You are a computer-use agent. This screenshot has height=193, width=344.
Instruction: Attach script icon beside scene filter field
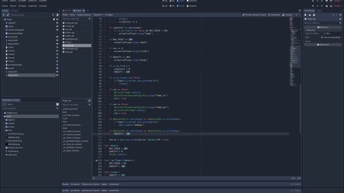58,15
